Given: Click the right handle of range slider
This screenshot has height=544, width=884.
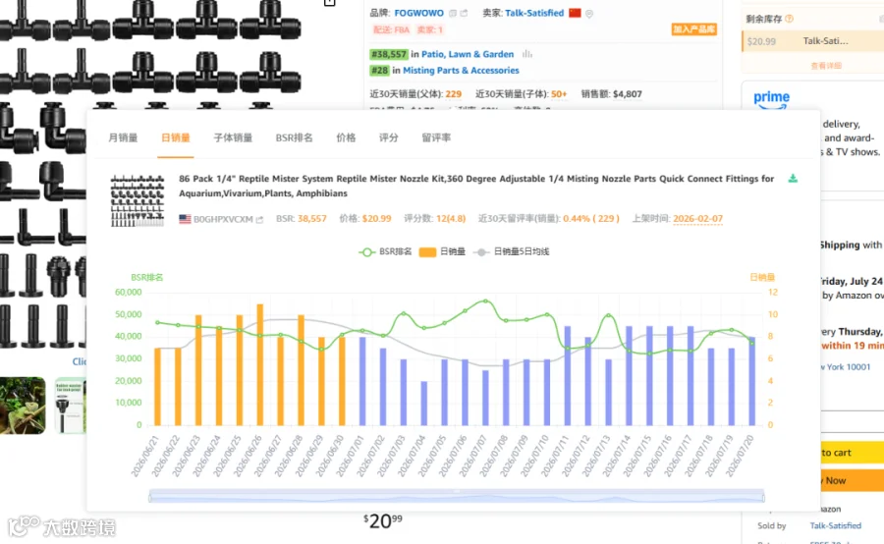Looking at the screenshot, I should [x=764, y=497].
